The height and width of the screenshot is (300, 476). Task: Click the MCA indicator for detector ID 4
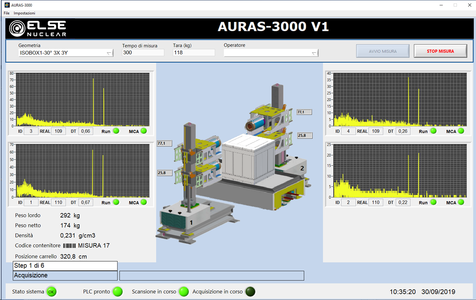(x=461, y=131)
